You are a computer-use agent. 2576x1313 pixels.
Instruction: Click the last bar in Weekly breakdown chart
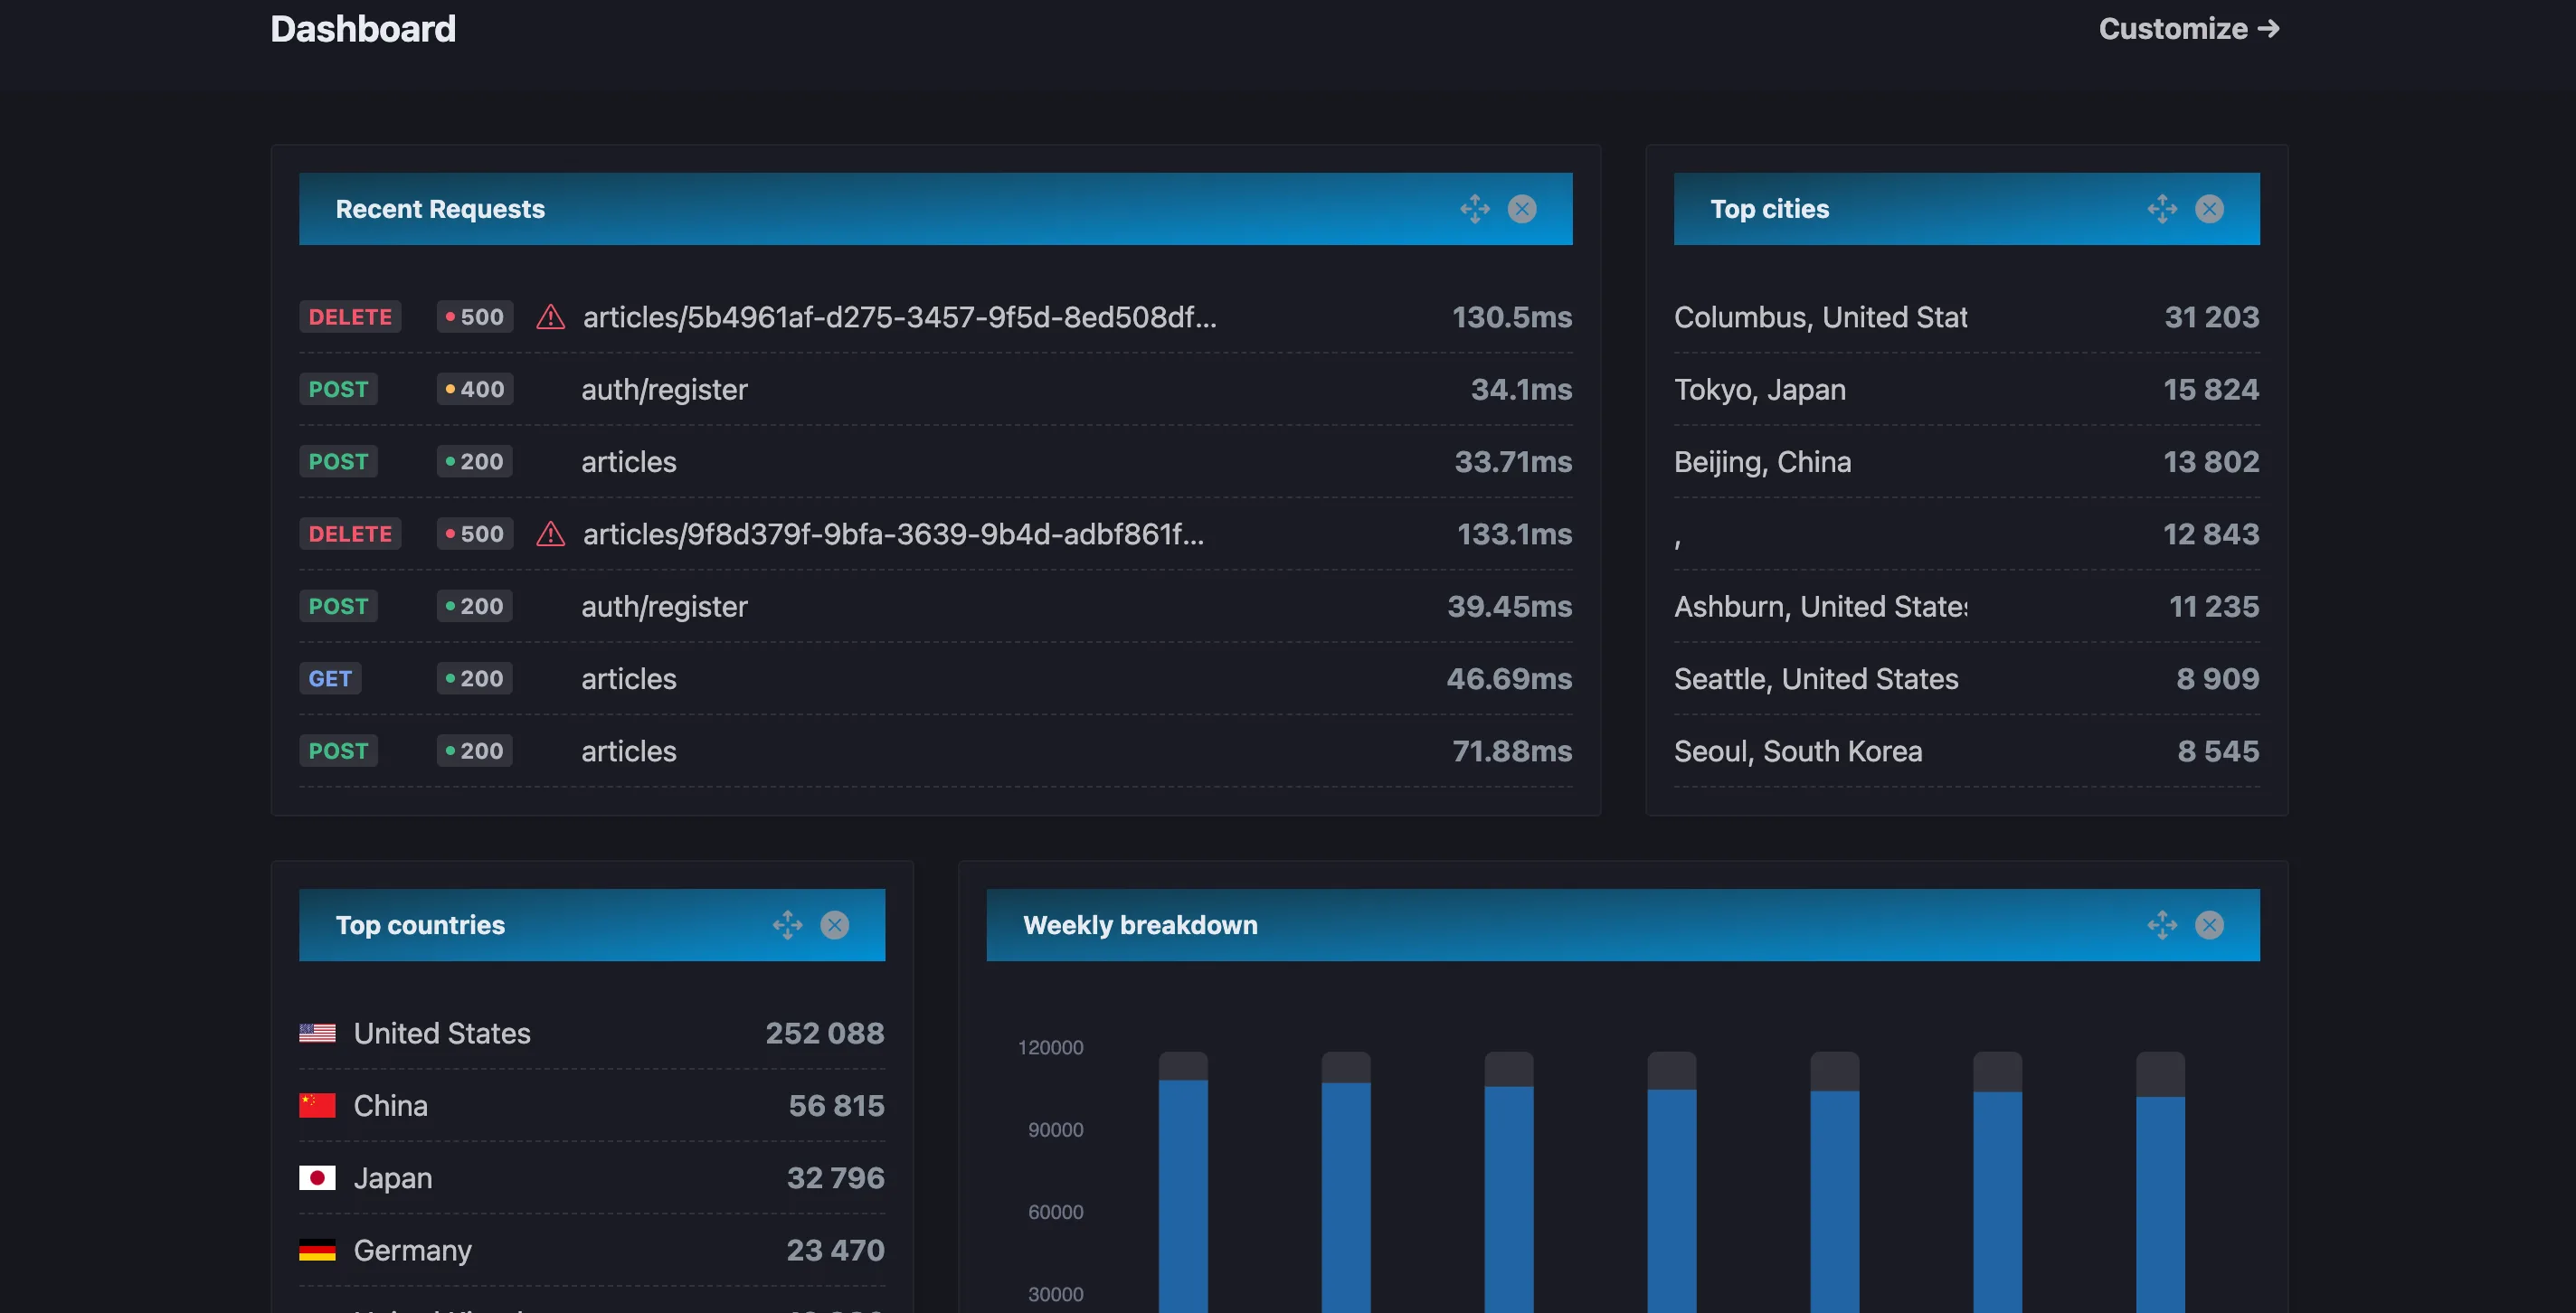tap(2160, 1182)
